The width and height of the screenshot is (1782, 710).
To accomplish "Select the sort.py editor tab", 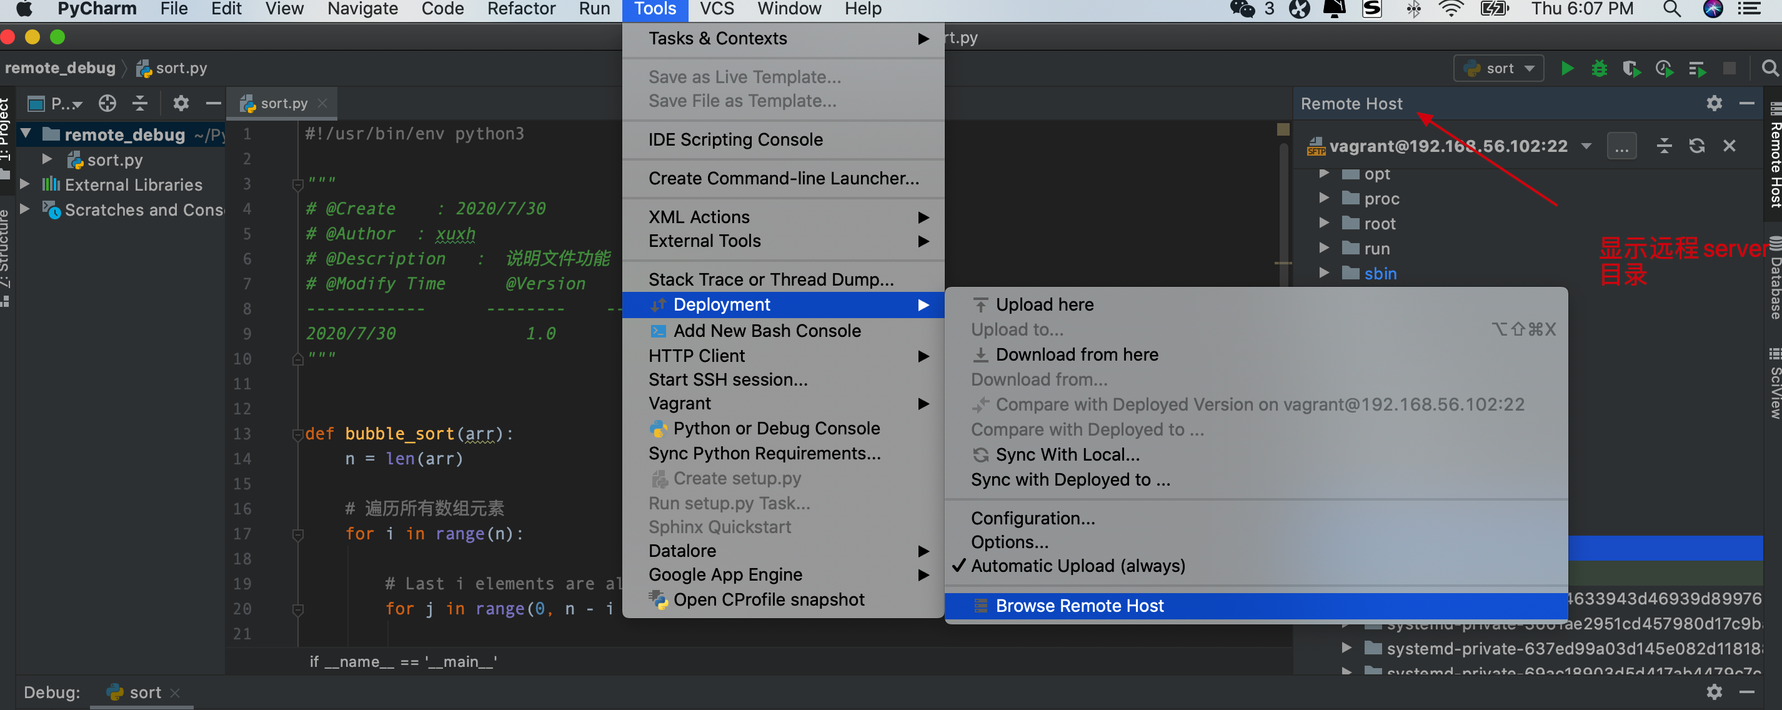I will tap(283, 103).
